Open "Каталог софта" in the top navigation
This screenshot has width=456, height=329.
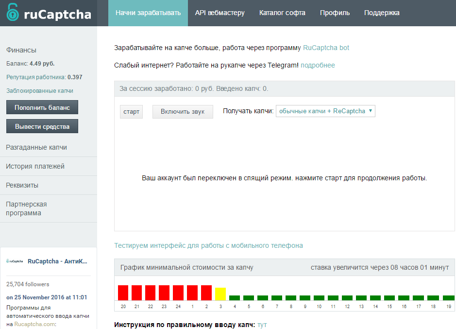[x=282, y=13]
